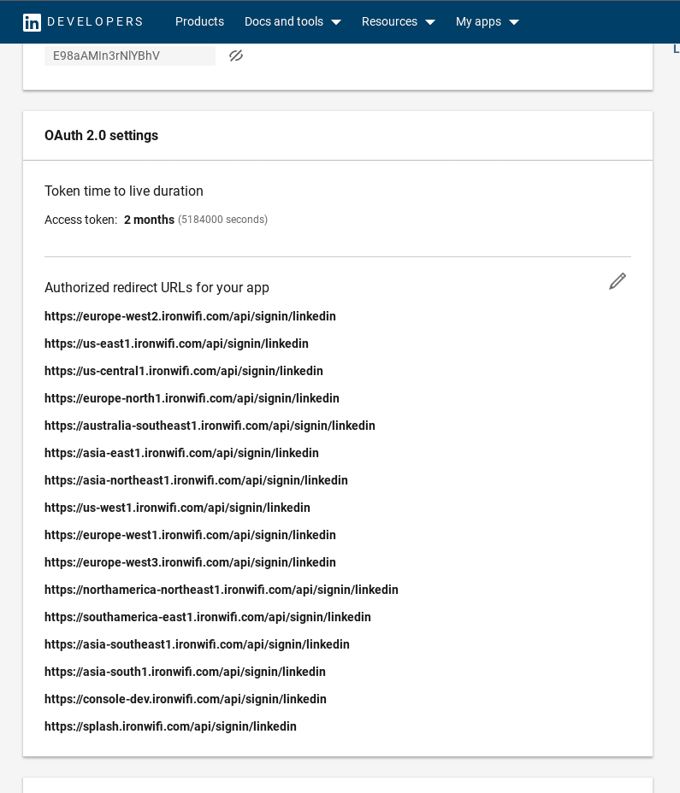Click the asia-south1 ironwifi redirect URL

point(185,672)
